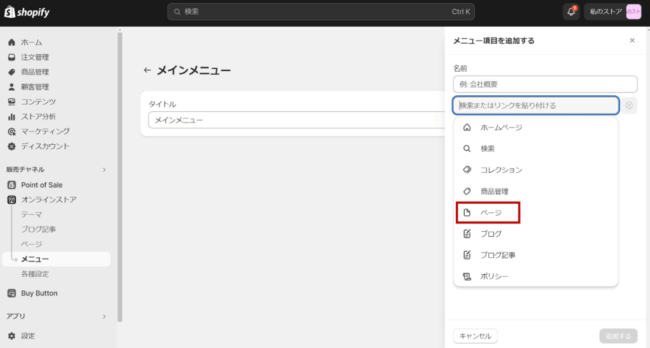The image size is (650, 348).
Task: Open テーマ under オンラインストア
Action: (x=32, y=215)
